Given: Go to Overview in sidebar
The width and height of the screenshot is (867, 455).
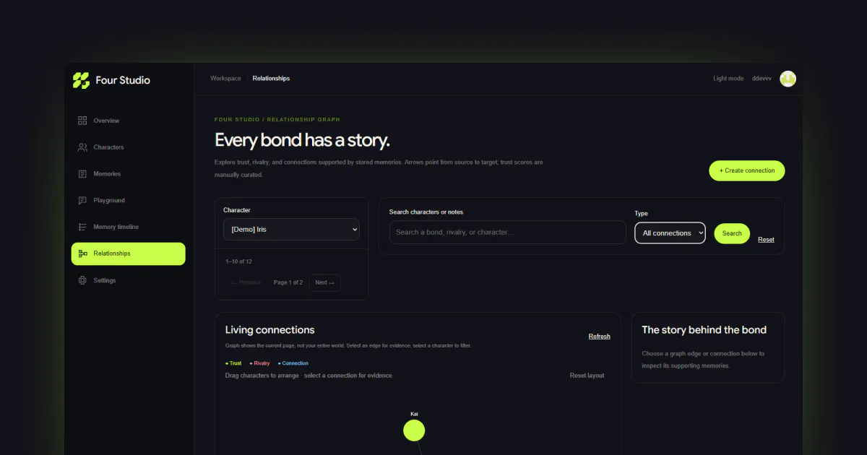Looking at the screenshot, I should tap(128, 121).
